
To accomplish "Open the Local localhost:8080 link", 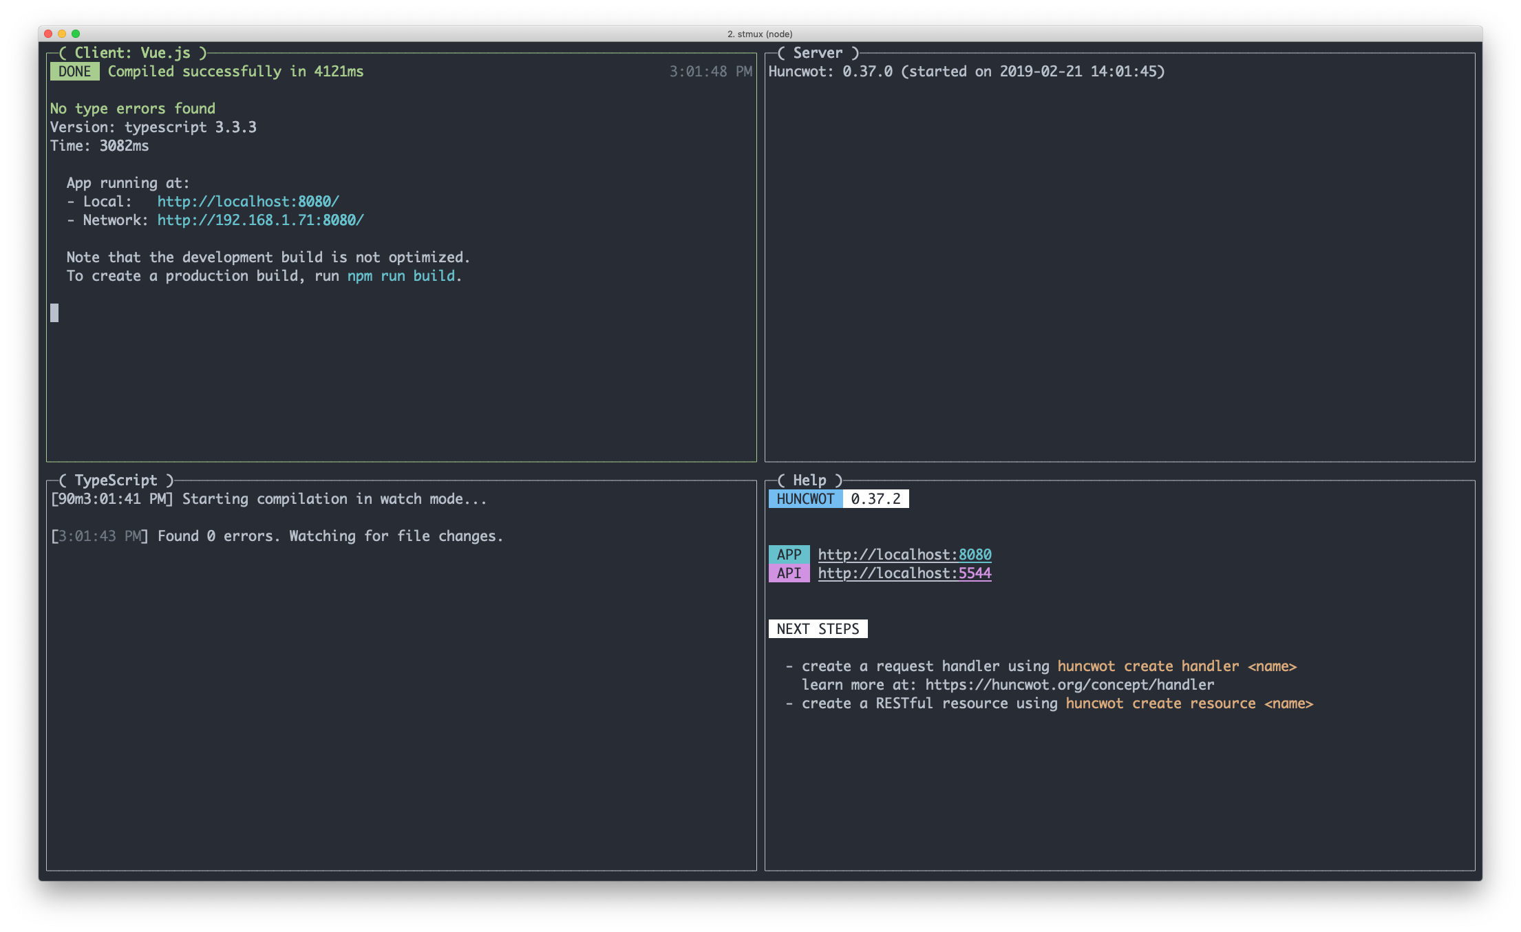I will coord(248,202).
